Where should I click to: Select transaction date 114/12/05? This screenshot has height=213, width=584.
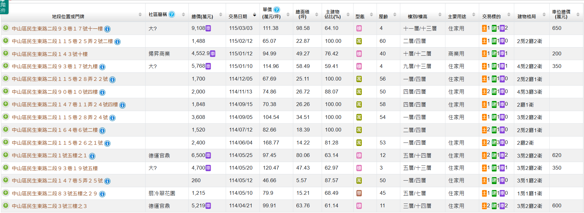coord(241,79)
